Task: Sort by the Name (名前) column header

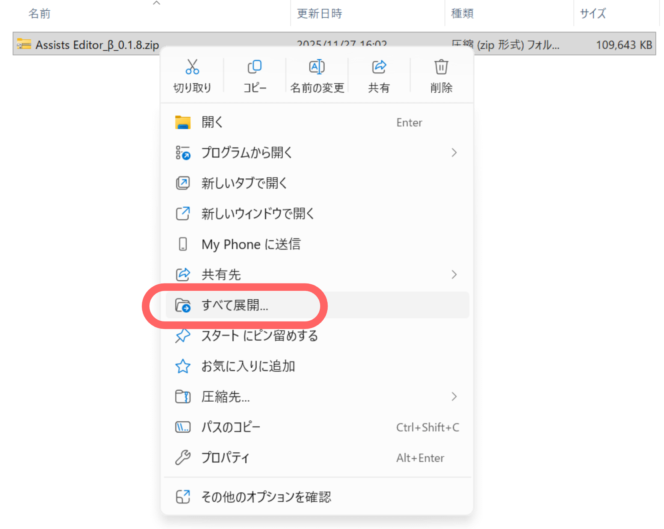Action: (40, 14)
